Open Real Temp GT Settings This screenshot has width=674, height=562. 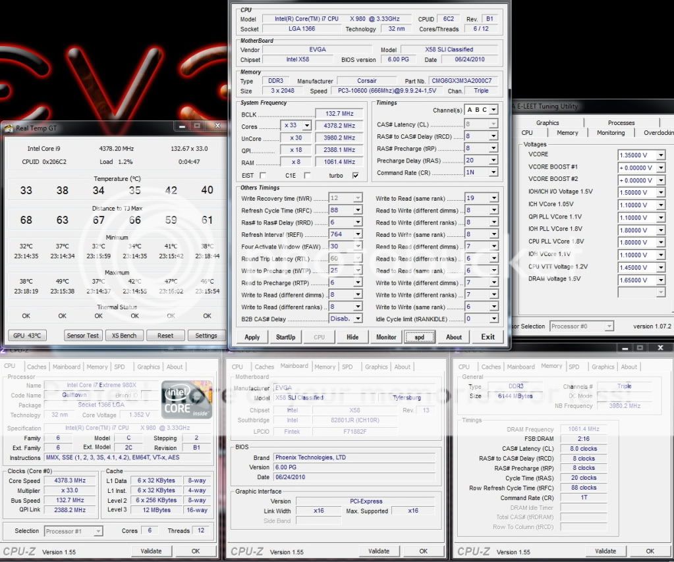(x=206, y=336)
